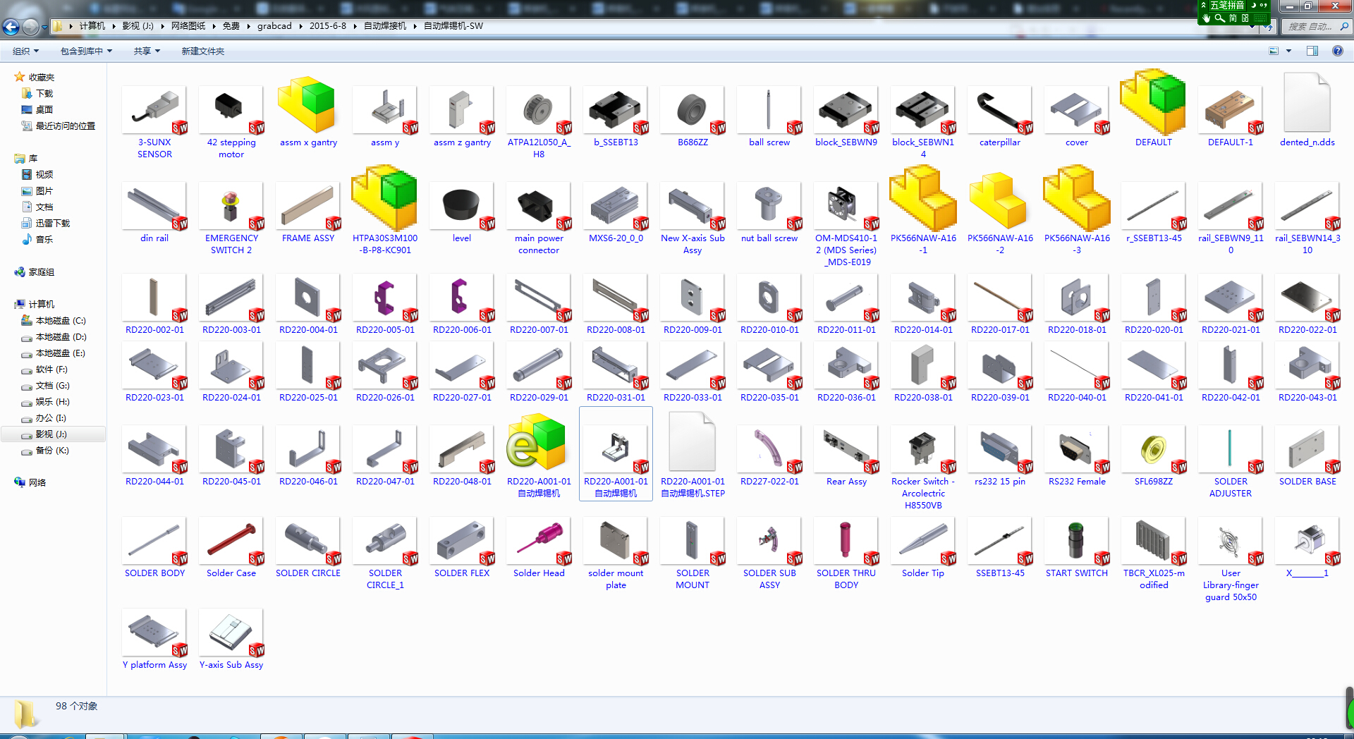Open the help button
The width and height of the screenshot is (1354, 739).
pos(1337,51)
